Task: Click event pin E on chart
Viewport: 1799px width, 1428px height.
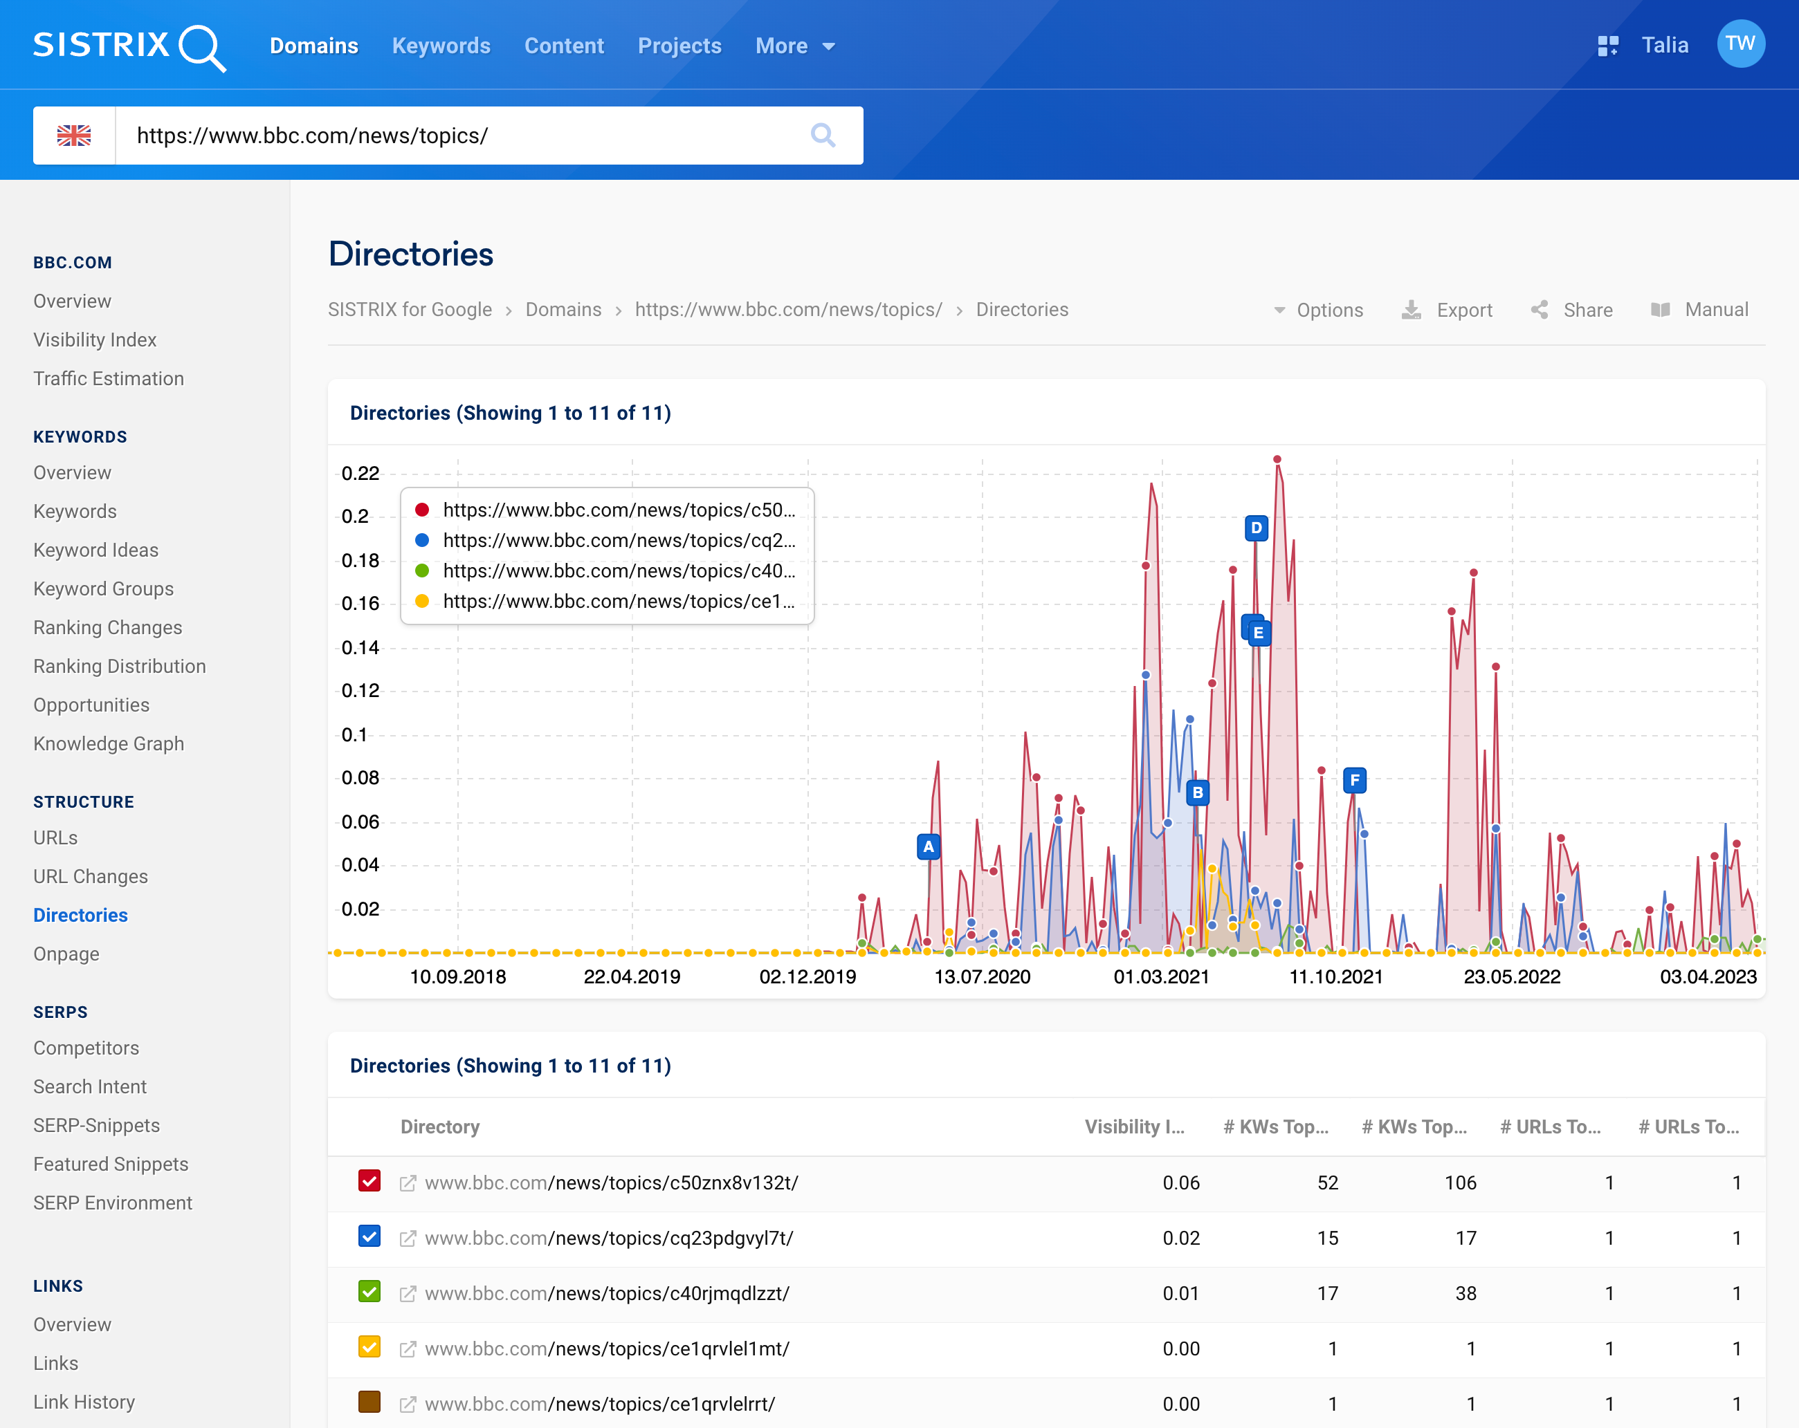Action: 1259,633
